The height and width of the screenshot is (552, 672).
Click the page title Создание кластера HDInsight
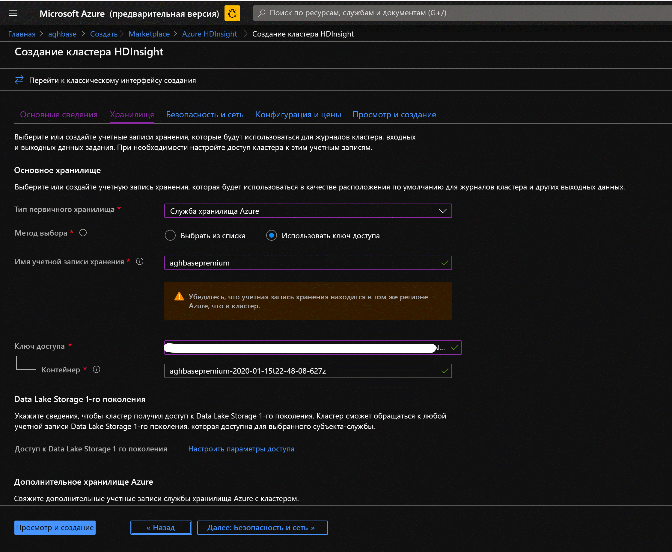coord(89,51)
